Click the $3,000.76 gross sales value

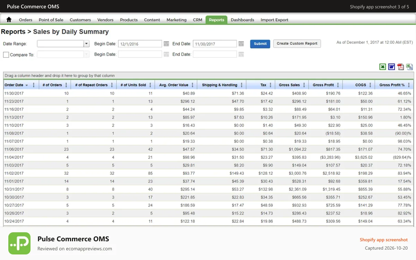pyautogui.click(x=297, y=173)
